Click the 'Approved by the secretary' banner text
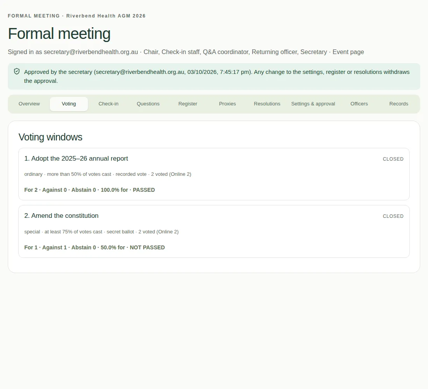The height and width of the screenshot is (389, 428). coord(217,76)
